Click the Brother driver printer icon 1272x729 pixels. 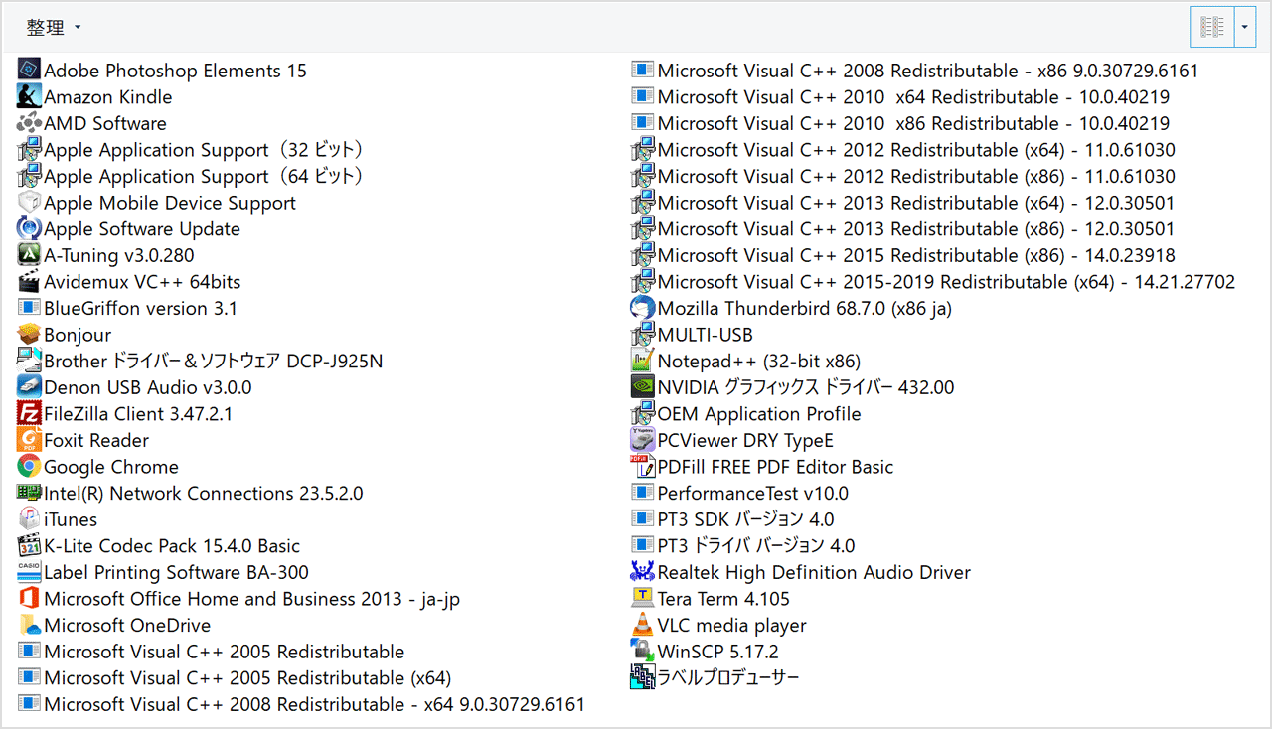(x=29, y=361)
